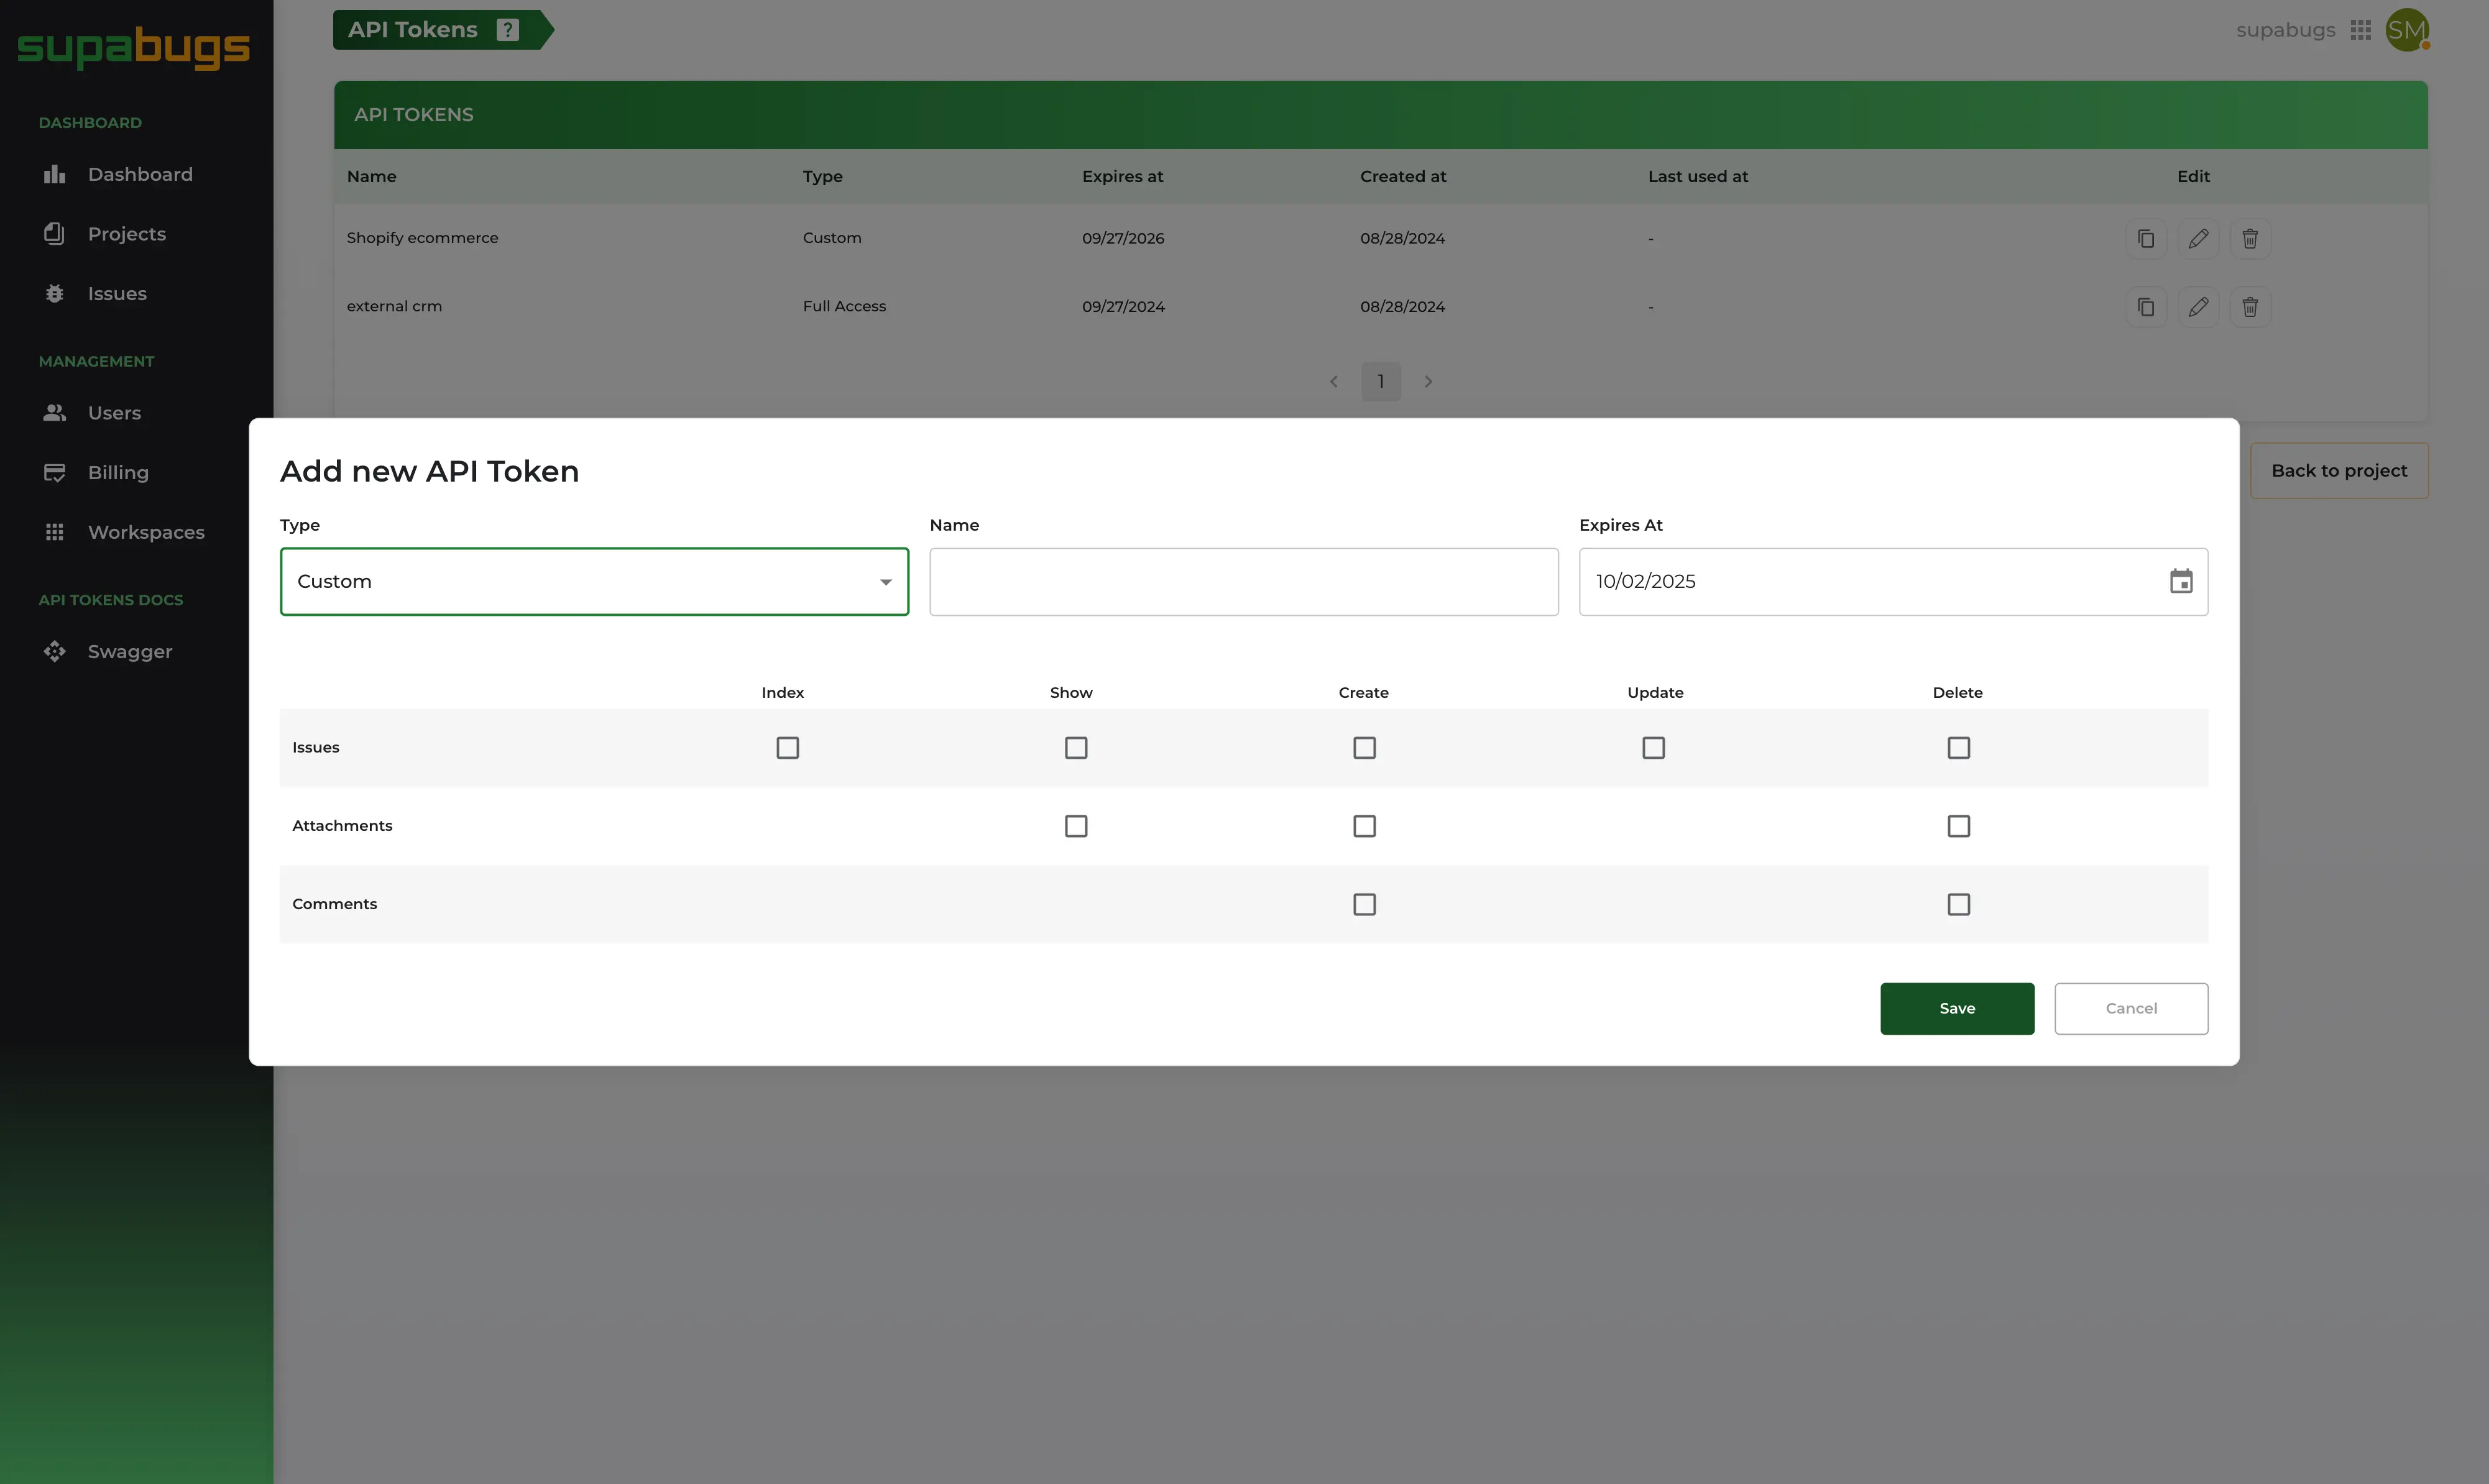Open the apps grid icon near supabugs
Screen dimensions: 2489x1484
pos(2360,30)
